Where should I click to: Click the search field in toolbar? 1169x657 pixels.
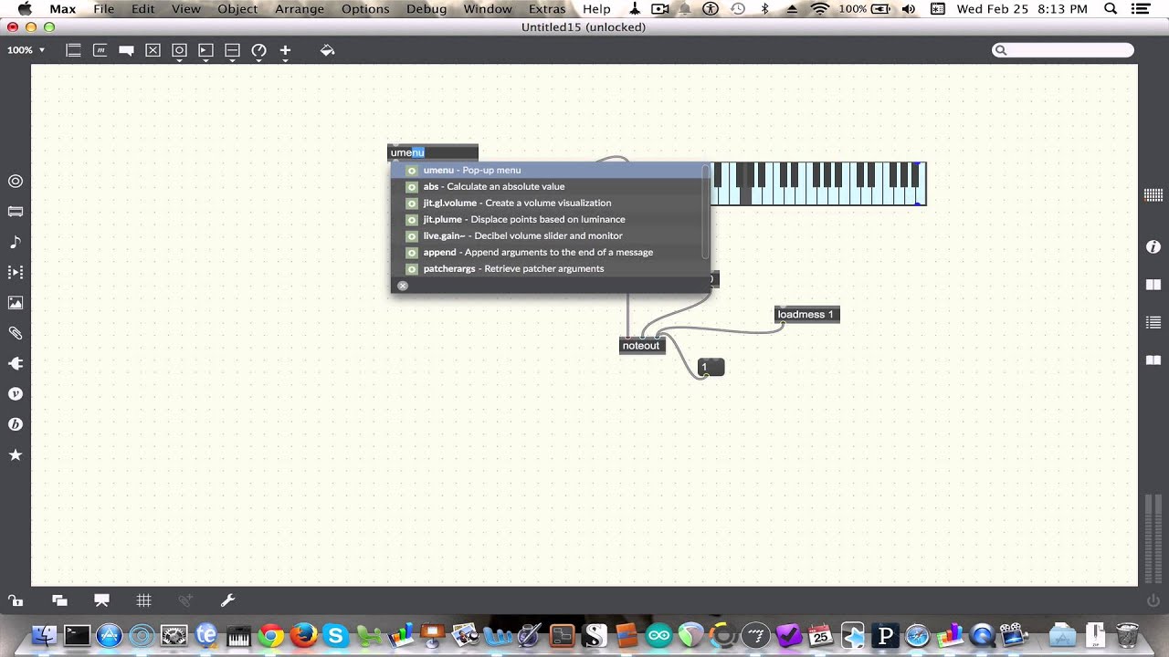click(x=1064, y=50)
